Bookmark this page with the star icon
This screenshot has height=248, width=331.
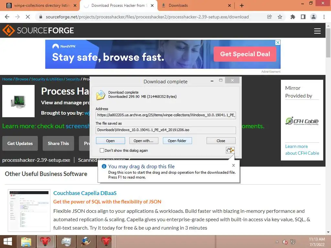[x=280, y=17]
